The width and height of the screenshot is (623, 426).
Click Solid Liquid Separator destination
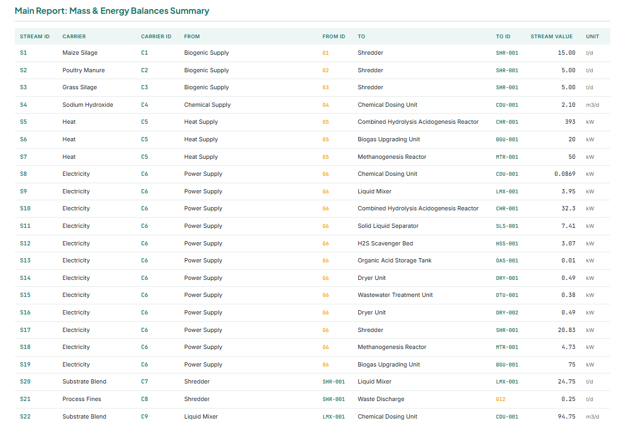tap(388, 226)
